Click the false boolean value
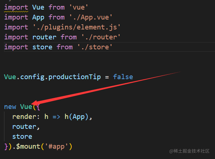 click(x=123, y=77)
